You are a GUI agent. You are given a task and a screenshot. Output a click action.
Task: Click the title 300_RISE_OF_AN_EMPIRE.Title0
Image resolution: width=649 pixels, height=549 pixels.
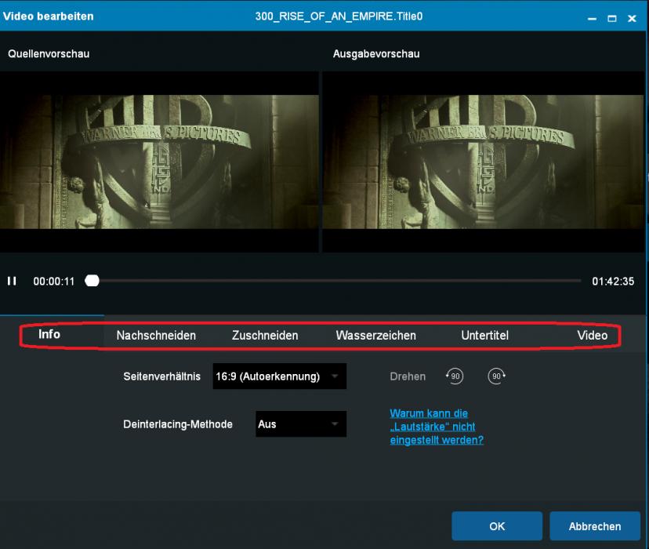point(339,16)
